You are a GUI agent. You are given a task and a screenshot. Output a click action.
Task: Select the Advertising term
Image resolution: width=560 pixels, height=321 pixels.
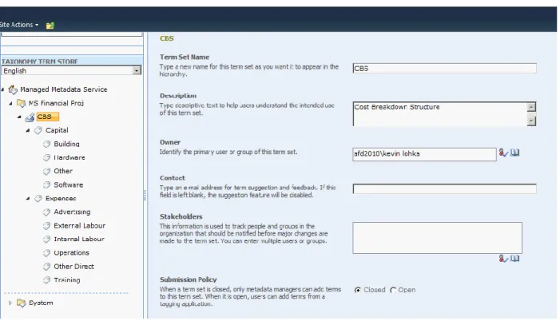point(72,212)
